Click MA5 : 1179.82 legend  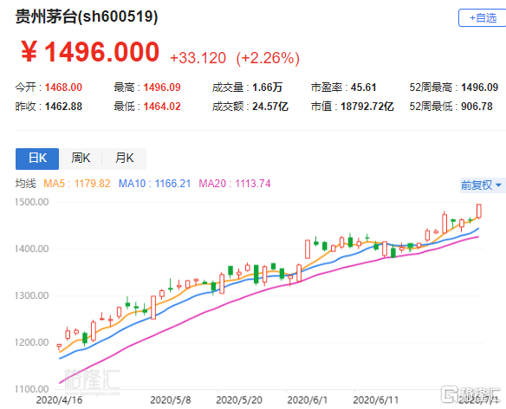(77, 184)
